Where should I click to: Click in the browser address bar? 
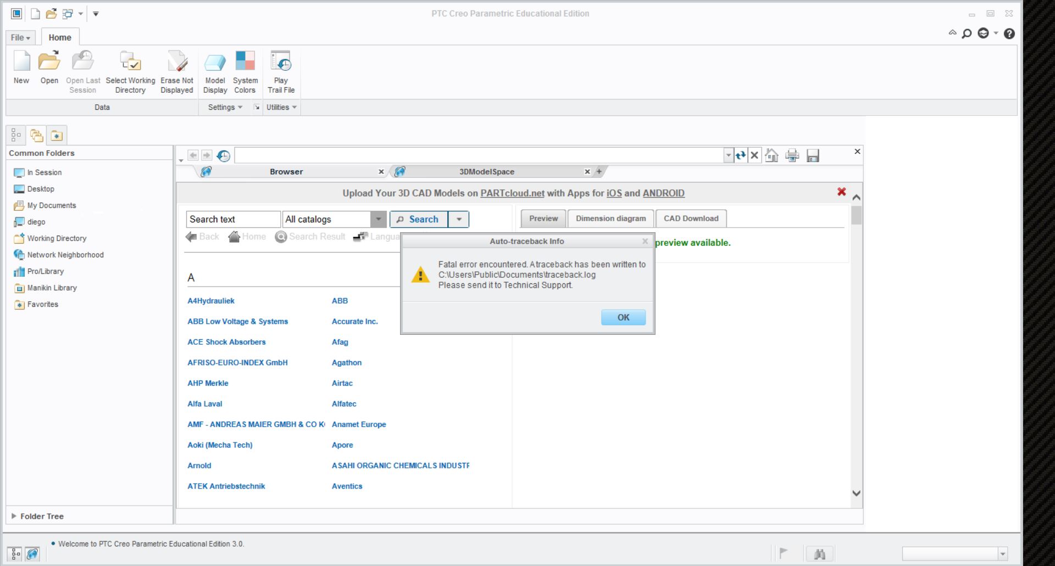pyautogui.click(x=479, y=155)
